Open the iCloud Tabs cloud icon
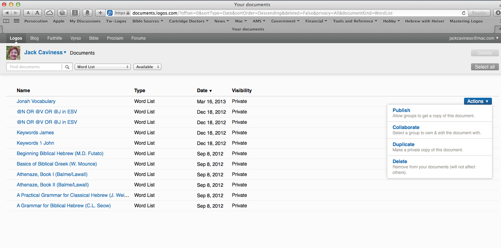Image resolution: width=501 pixels, height=248 pixels. tap(50, 13)
